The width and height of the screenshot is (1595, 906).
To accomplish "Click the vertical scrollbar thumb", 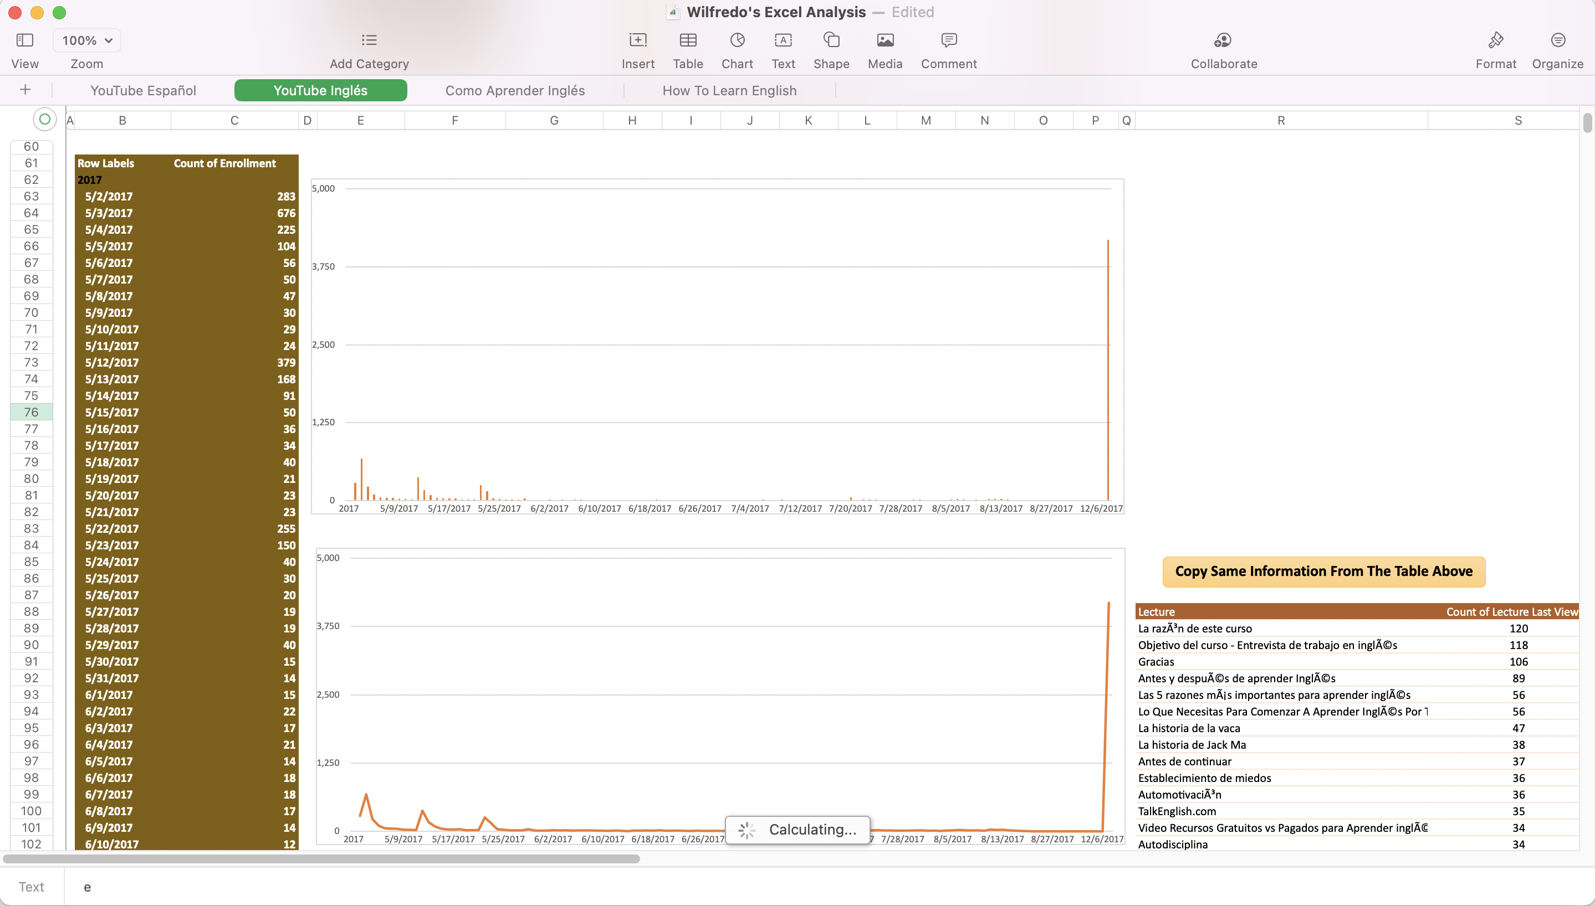I will 1587,122.
